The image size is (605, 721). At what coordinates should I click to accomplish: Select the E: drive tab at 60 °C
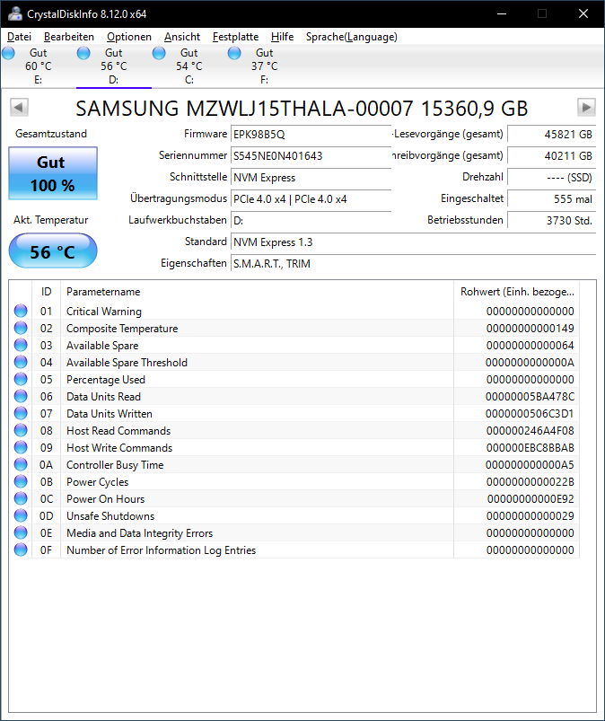(39, 66)
